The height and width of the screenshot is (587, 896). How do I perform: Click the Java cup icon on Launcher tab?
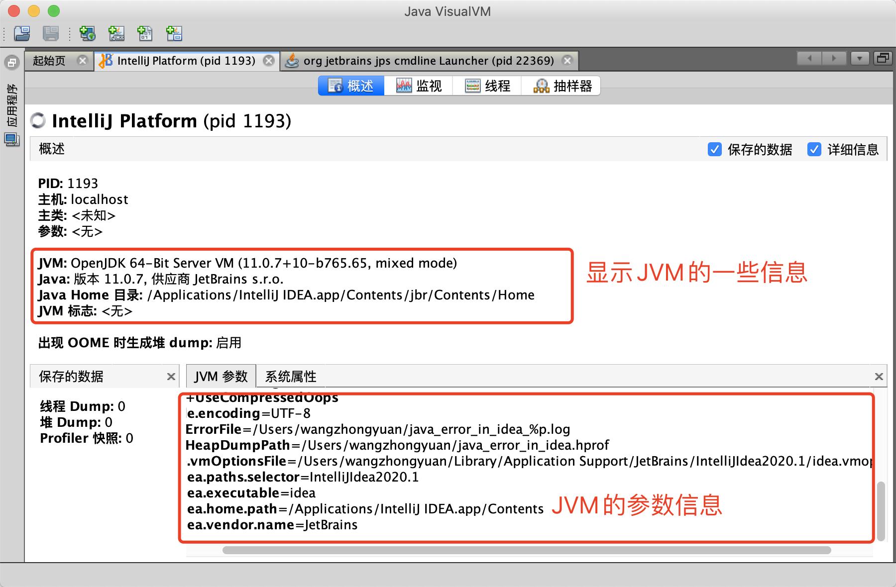(x=292, y=61)
